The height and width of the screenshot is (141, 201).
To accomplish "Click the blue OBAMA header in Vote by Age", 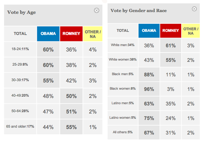I will pos(48,34).
